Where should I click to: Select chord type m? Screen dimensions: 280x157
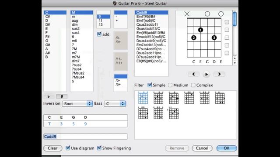(82, 17)
